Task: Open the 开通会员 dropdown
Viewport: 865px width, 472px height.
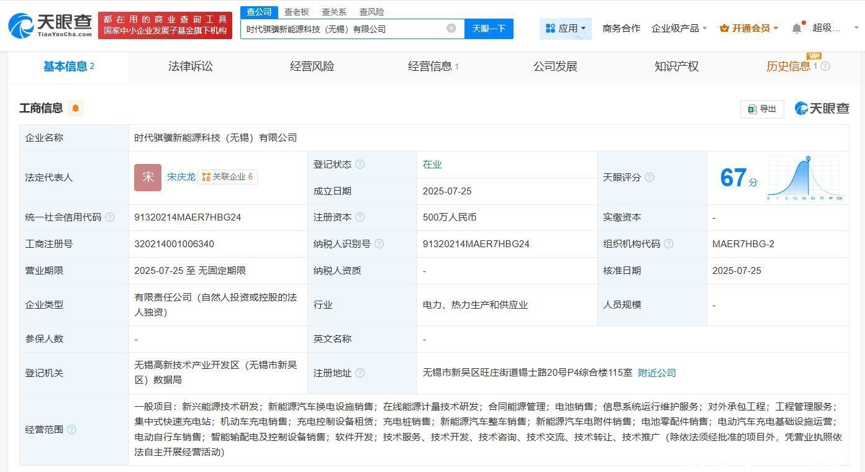Action: click(749, 29)
